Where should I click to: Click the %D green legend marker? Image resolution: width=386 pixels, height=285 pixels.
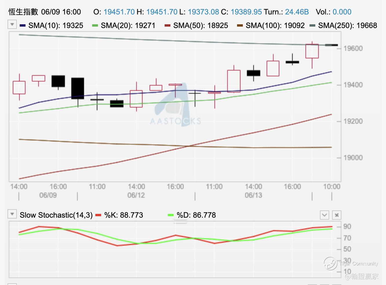point(171,215)
